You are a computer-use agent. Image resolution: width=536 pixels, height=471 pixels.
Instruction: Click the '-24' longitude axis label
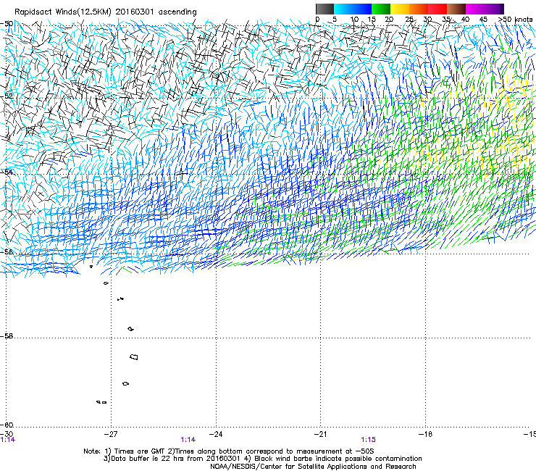click(x=216, y=434)
